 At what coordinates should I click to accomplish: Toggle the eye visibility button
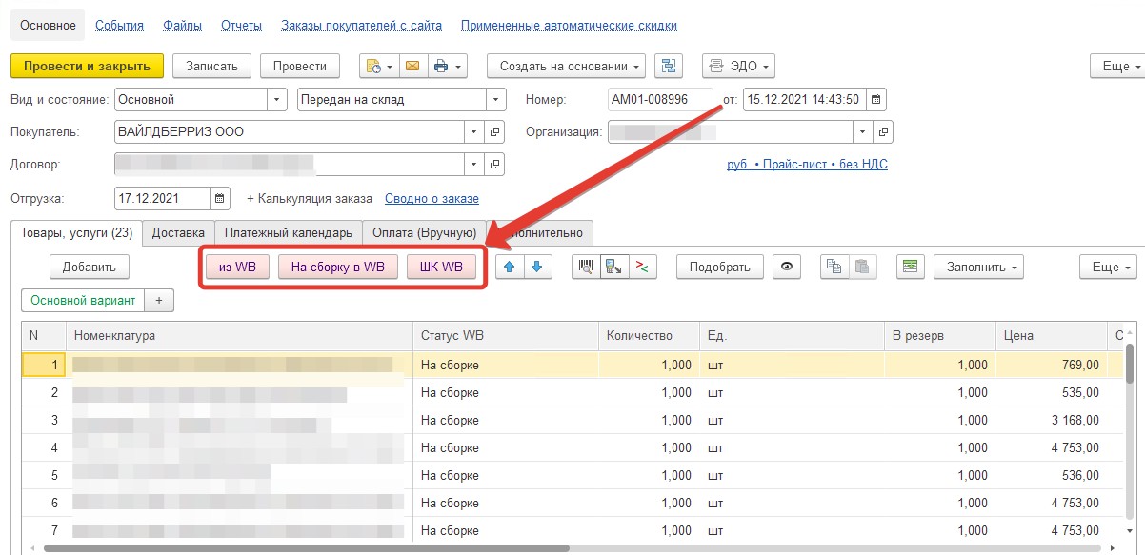coord(787,267)
